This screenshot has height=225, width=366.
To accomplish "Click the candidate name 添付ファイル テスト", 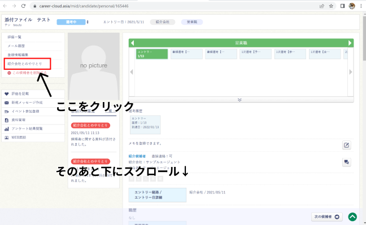I will (27, 20).
